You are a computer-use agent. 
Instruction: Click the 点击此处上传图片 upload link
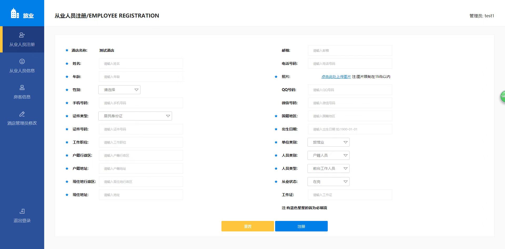(x=336, y=77)
